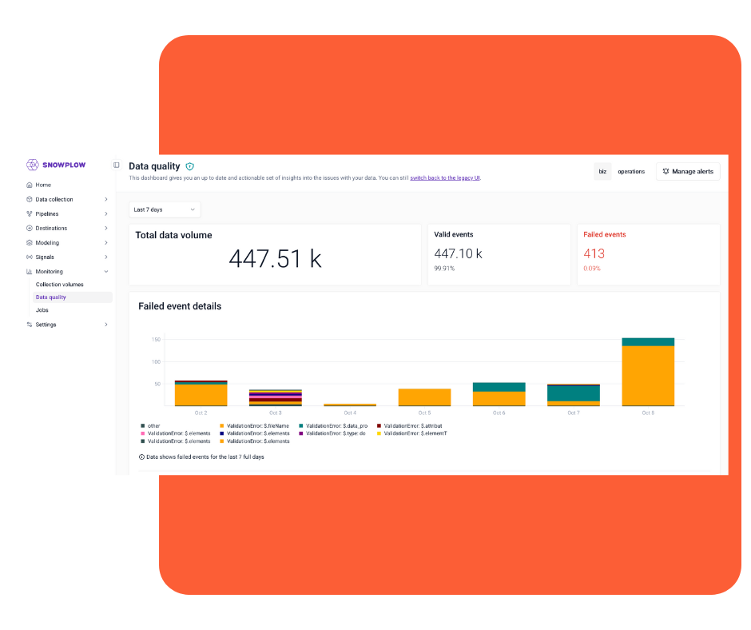Click the Home house icon
The width and height of the screenshot is (751, 630).
click(x=30, y=185)
